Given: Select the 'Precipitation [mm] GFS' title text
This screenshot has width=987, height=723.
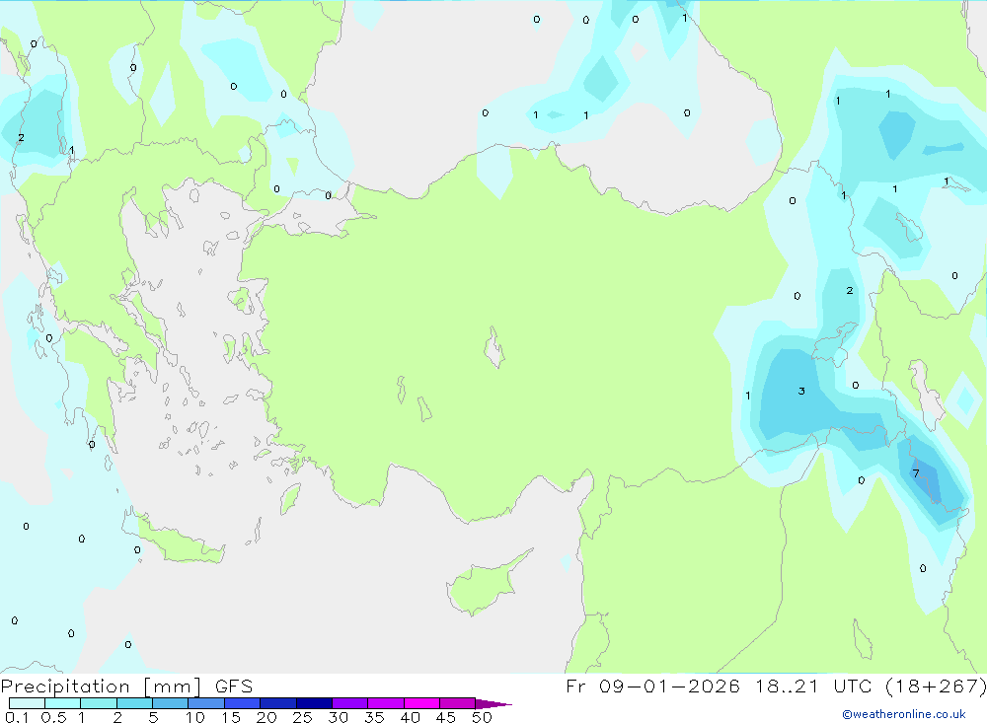Looking at the screenshot, I should point(126,687).
